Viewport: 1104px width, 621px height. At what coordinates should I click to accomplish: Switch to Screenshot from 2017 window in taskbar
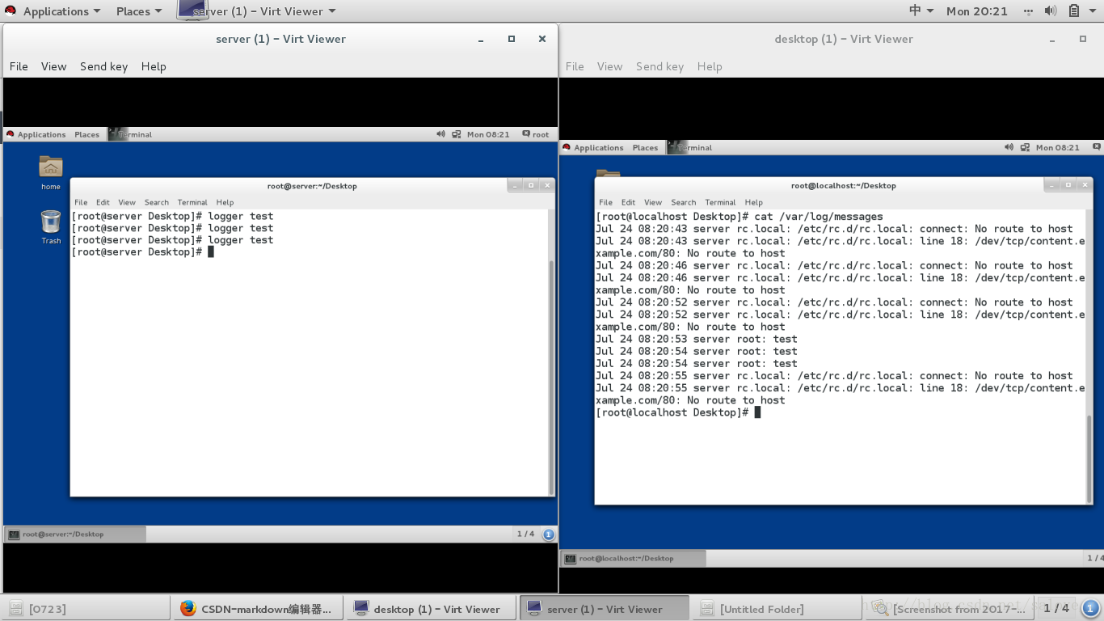point(947,609)
